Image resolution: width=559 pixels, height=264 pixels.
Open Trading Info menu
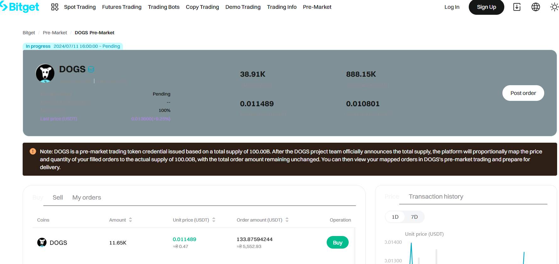pos(282,7)
